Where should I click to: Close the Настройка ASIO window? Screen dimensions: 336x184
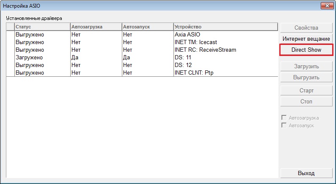point(327,6)
